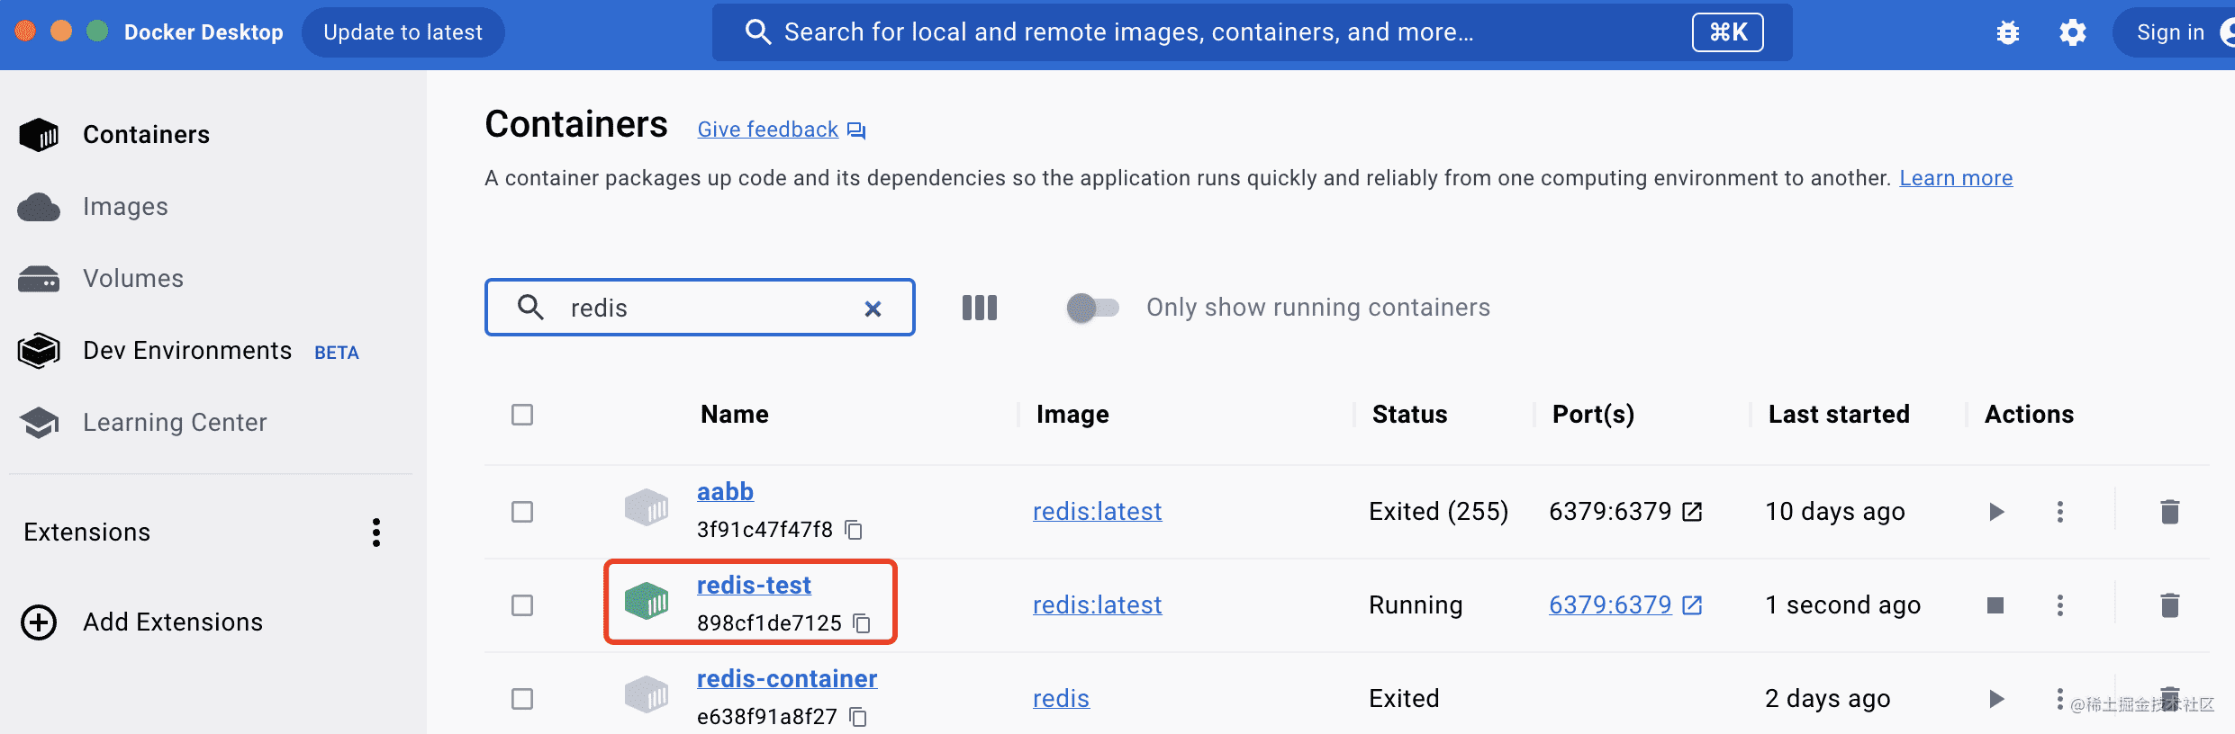
Task: Copy the redis-test container ID
Action: coord(862,623)
